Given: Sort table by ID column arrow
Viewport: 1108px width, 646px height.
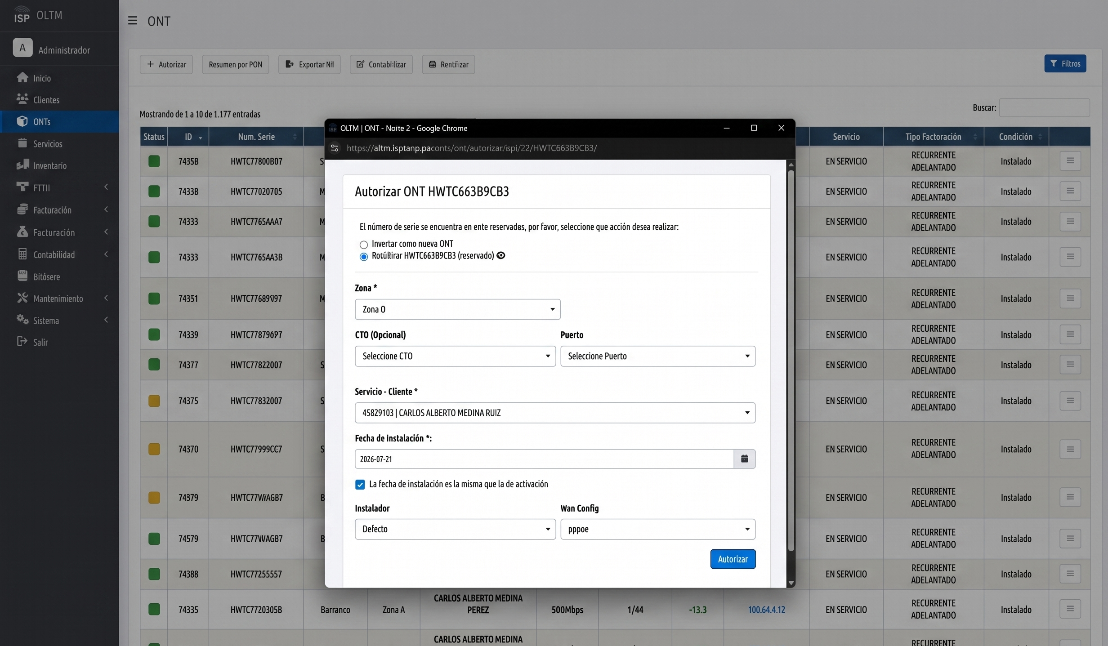Looking at the screenshot, I should (x=200, y=138).
